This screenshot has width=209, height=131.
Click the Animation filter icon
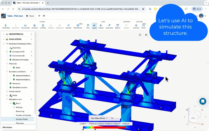pyautogui.click(x=68, y=26)
